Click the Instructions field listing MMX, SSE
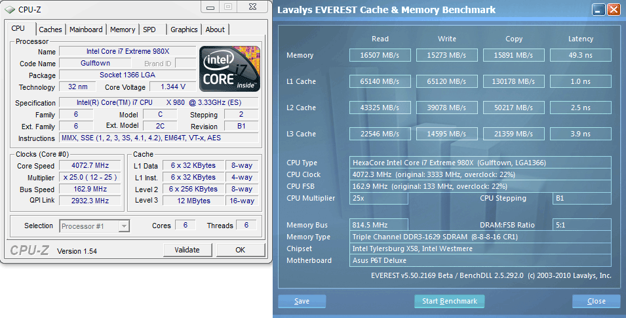Image resolution: width=626 pixels, height=318 pixels. [x=159, y=138]
